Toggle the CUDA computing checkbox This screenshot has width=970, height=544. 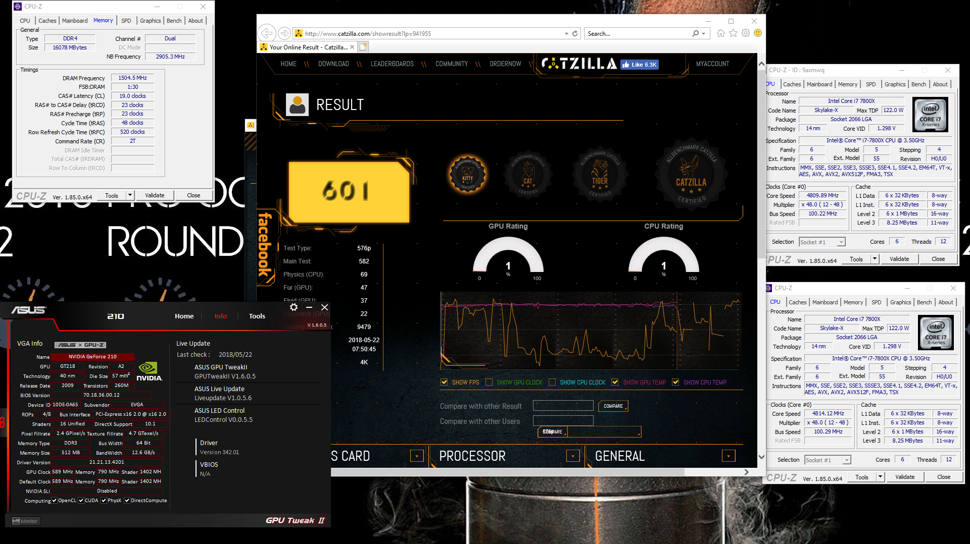[81, 500]
